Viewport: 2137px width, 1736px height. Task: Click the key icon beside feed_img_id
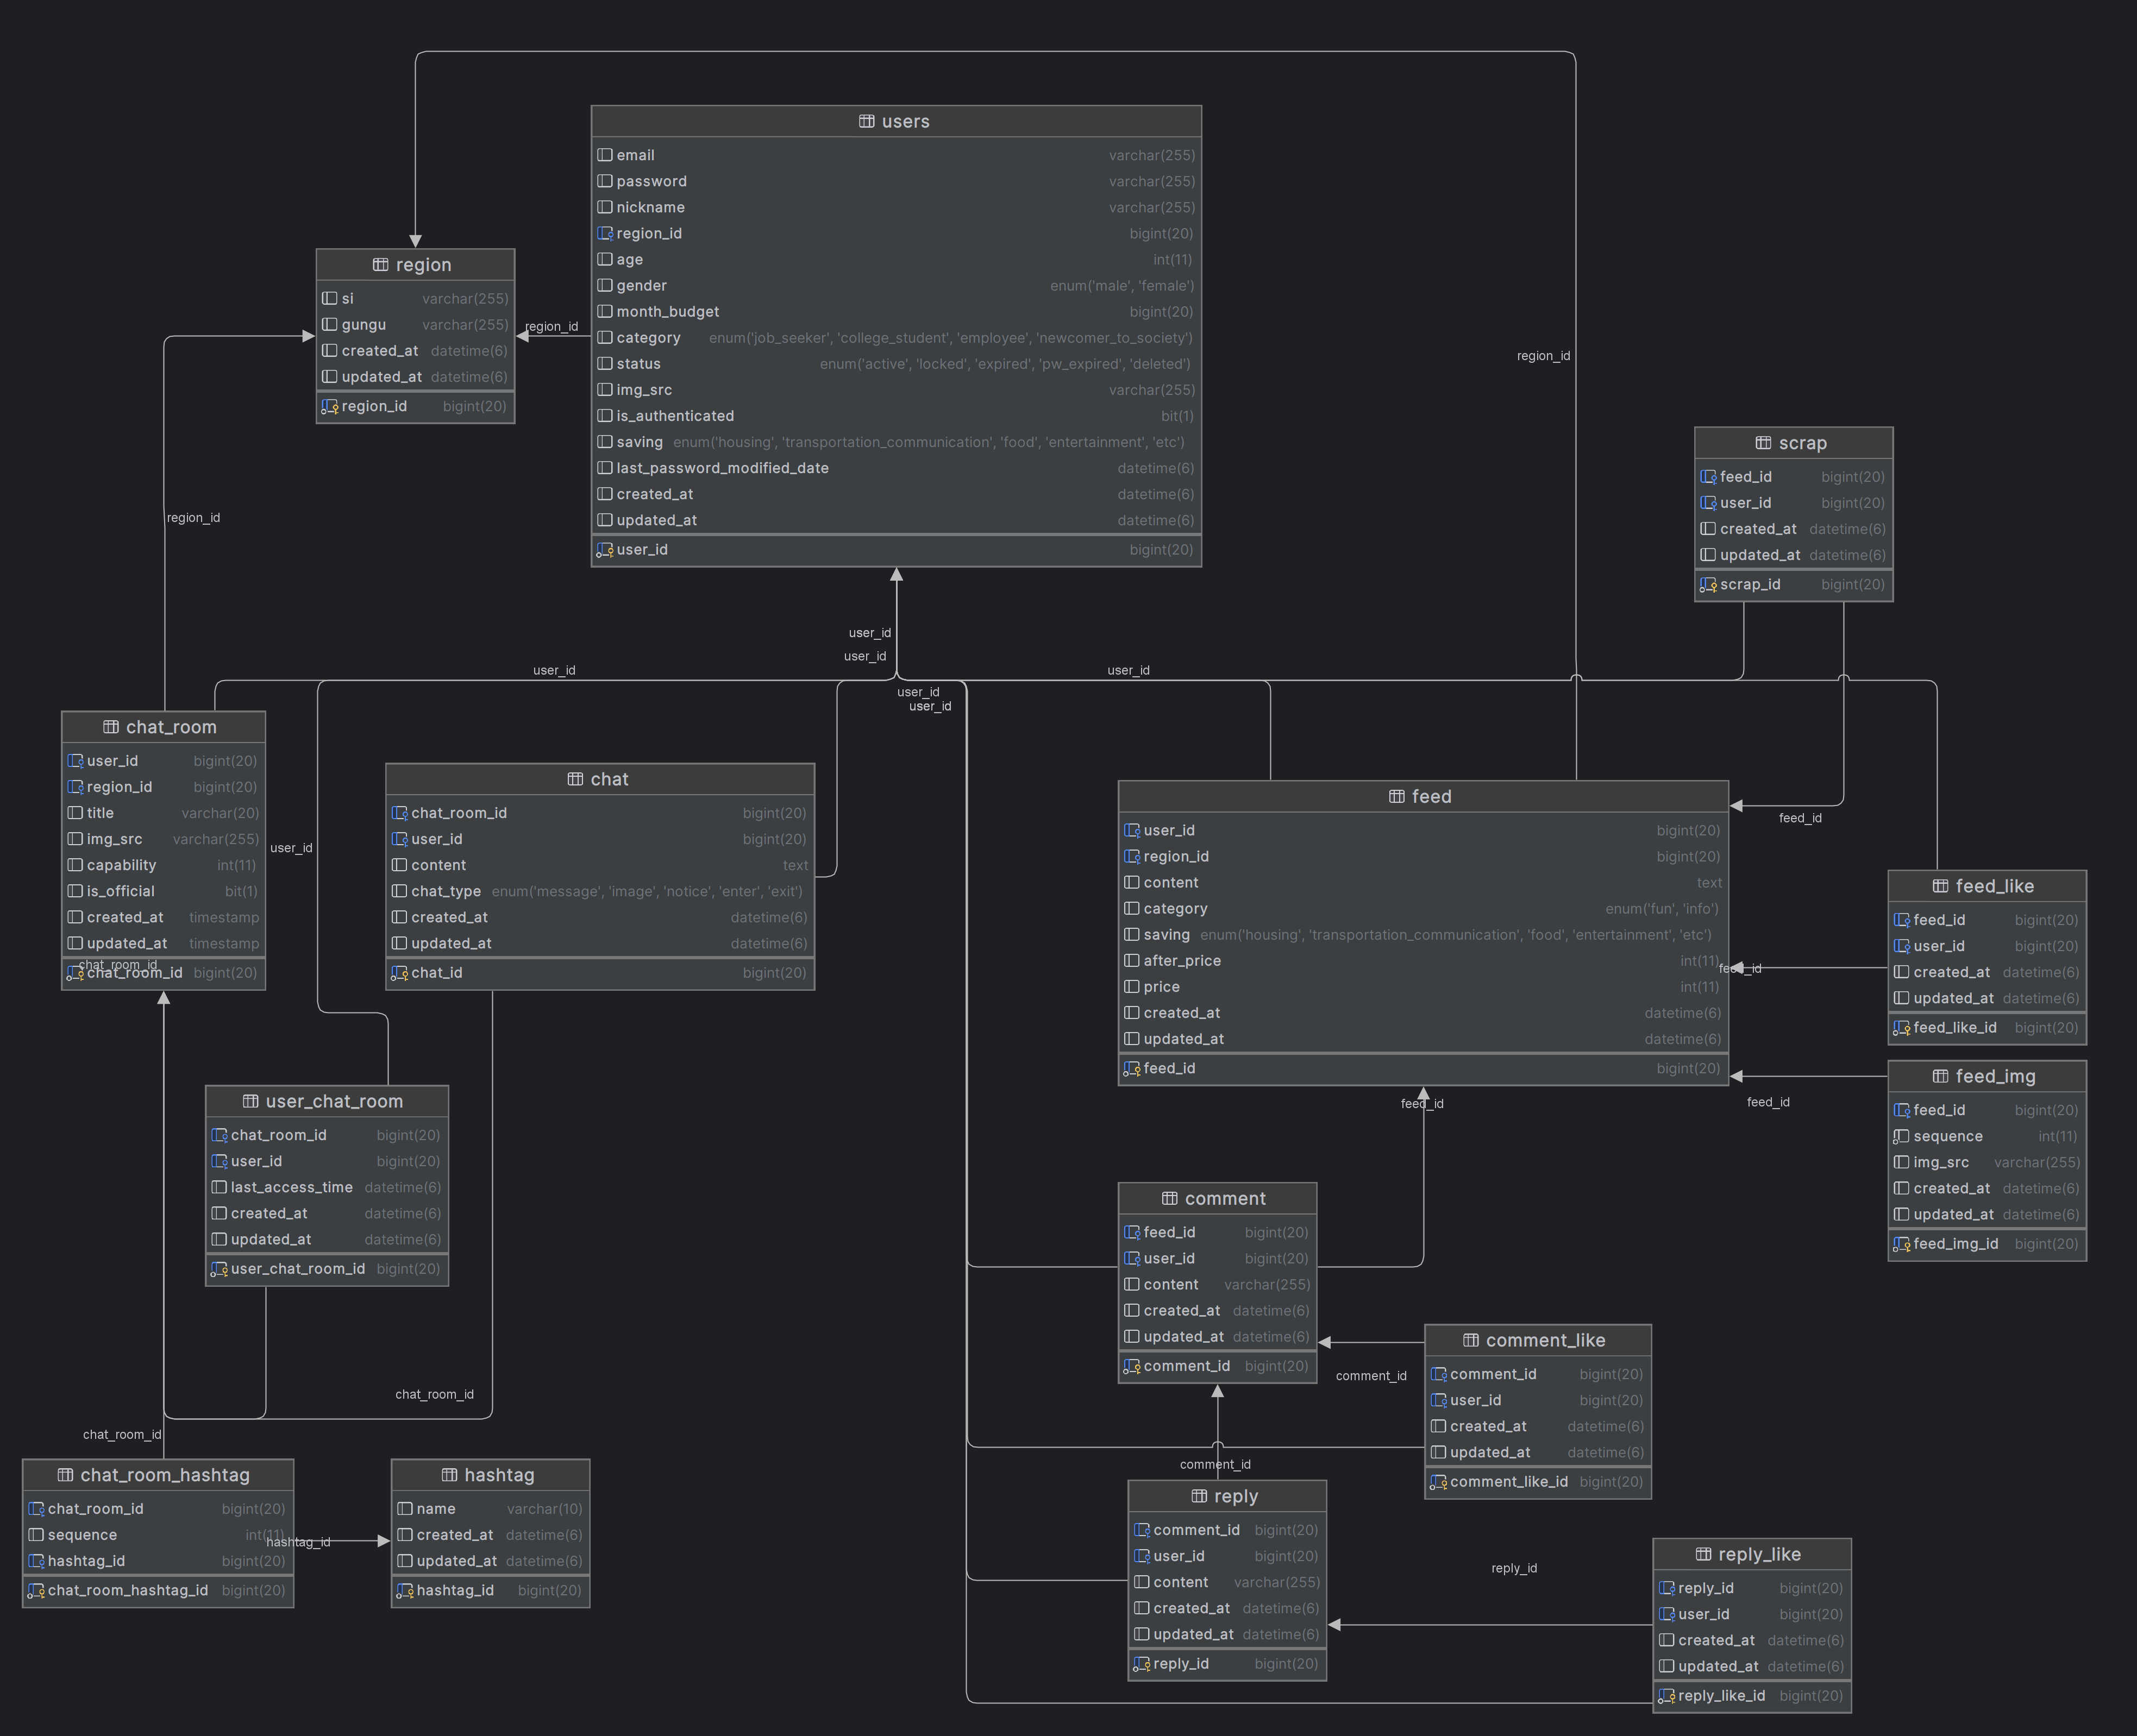tap(1901, 1244)
